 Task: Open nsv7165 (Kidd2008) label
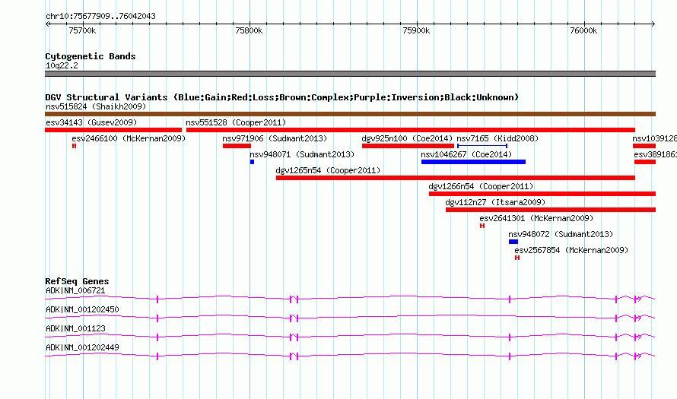click(x=497, y=138)
